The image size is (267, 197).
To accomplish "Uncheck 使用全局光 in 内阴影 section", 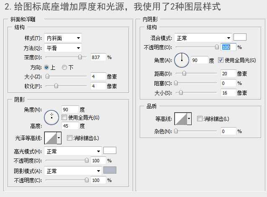I will point(221,60).
